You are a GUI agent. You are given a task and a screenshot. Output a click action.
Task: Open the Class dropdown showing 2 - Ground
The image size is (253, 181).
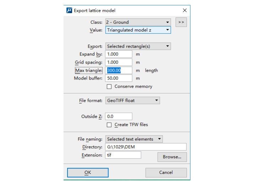coord(138,22)
